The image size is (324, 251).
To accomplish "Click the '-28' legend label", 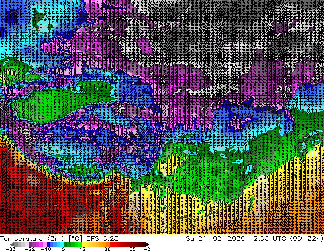I will (x=10, y=249).
